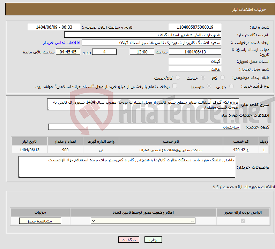The height and width of the screenshot is (249, 275).
Task: Click the توضیحات خریدار text area
Action: [x=127, y=167]
